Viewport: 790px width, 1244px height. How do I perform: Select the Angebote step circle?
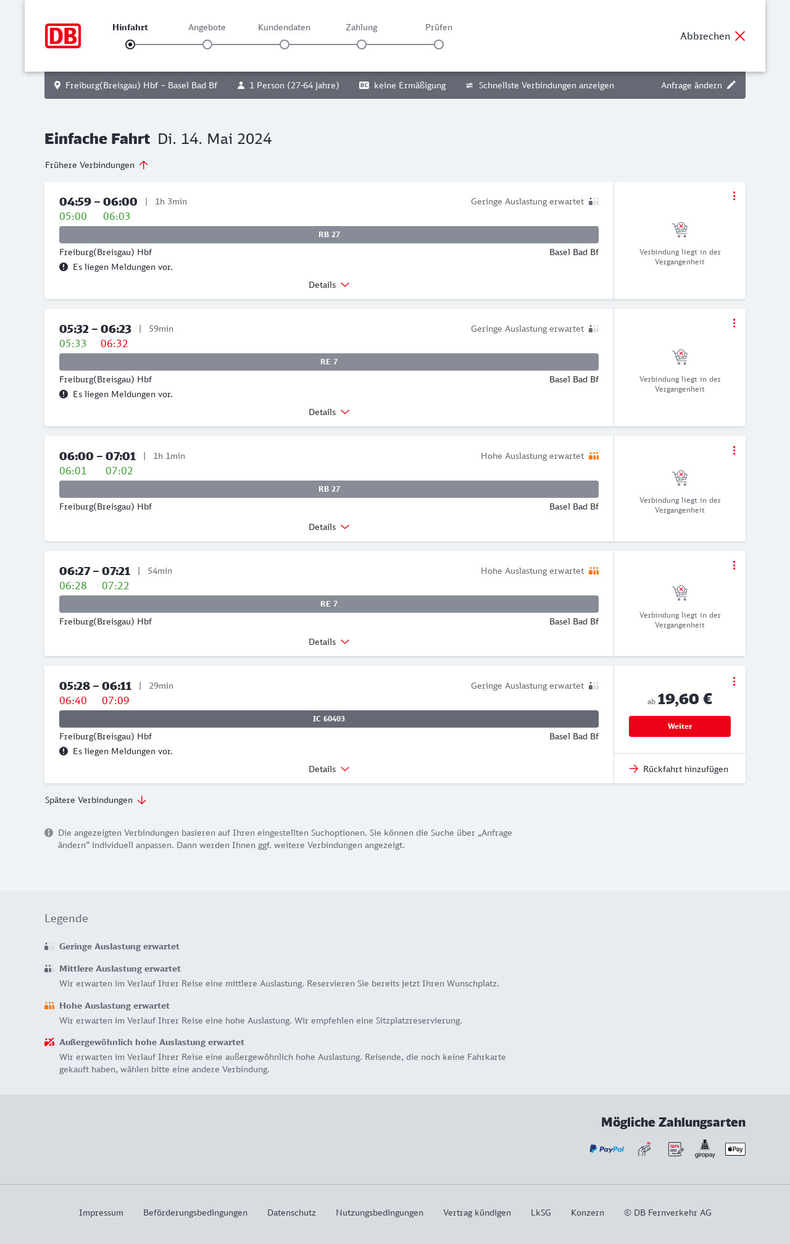(207, 44)
